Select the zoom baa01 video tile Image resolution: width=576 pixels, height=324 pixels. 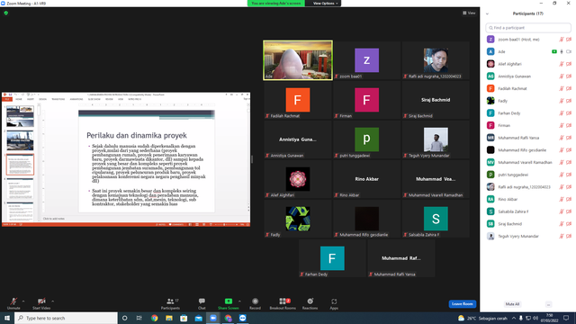366,60
